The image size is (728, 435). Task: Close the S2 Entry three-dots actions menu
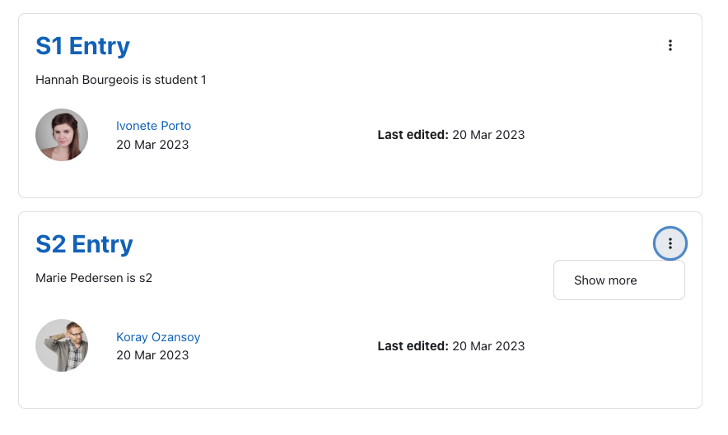[670, 243]
